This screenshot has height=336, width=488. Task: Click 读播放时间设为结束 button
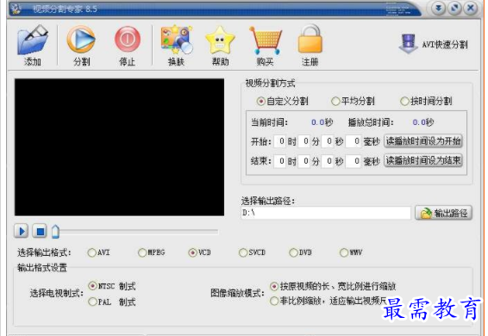pyautogui.click(x=423, y=160)
